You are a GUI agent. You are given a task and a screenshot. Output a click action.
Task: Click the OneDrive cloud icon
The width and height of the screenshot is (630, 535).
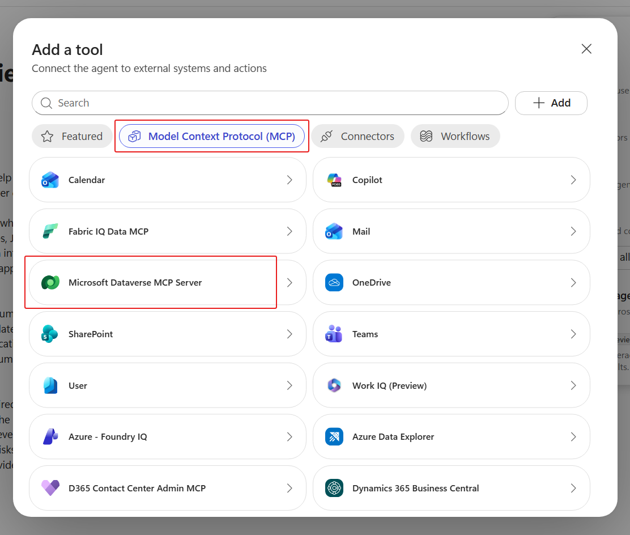[334, 283]
